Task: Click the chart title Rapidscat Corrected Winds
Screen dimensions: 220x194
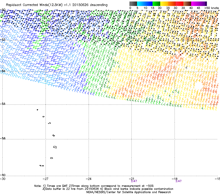Action: [57, 5]
